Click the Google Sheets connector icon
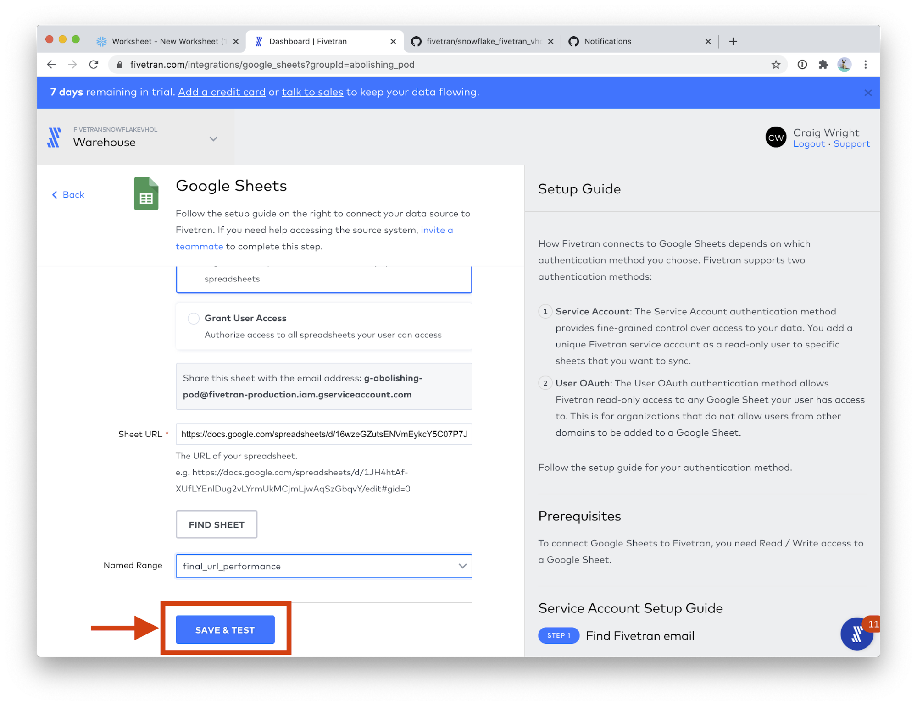Viewport: 917px width, 706px height. (146, 193)
